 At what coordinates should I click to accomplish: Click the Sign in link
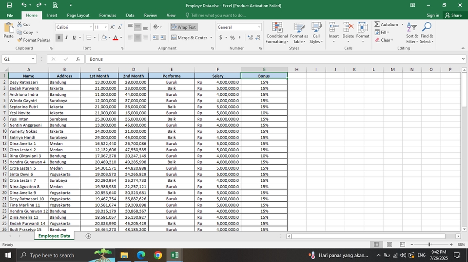432,16
